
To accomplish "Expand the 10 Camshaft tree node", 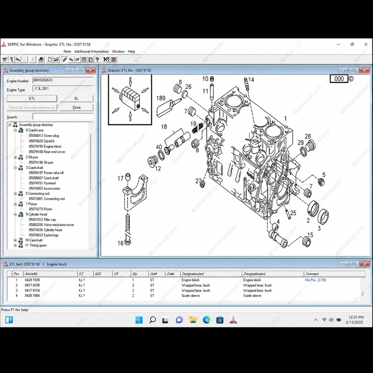I will pyautogui.click(x=15, y=240).
